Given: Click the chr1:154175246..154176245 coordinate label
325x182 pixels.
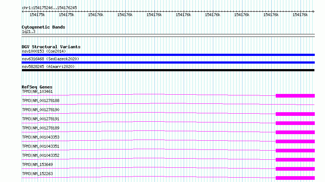Looking at the screenshot, I should tap(49, 8).
